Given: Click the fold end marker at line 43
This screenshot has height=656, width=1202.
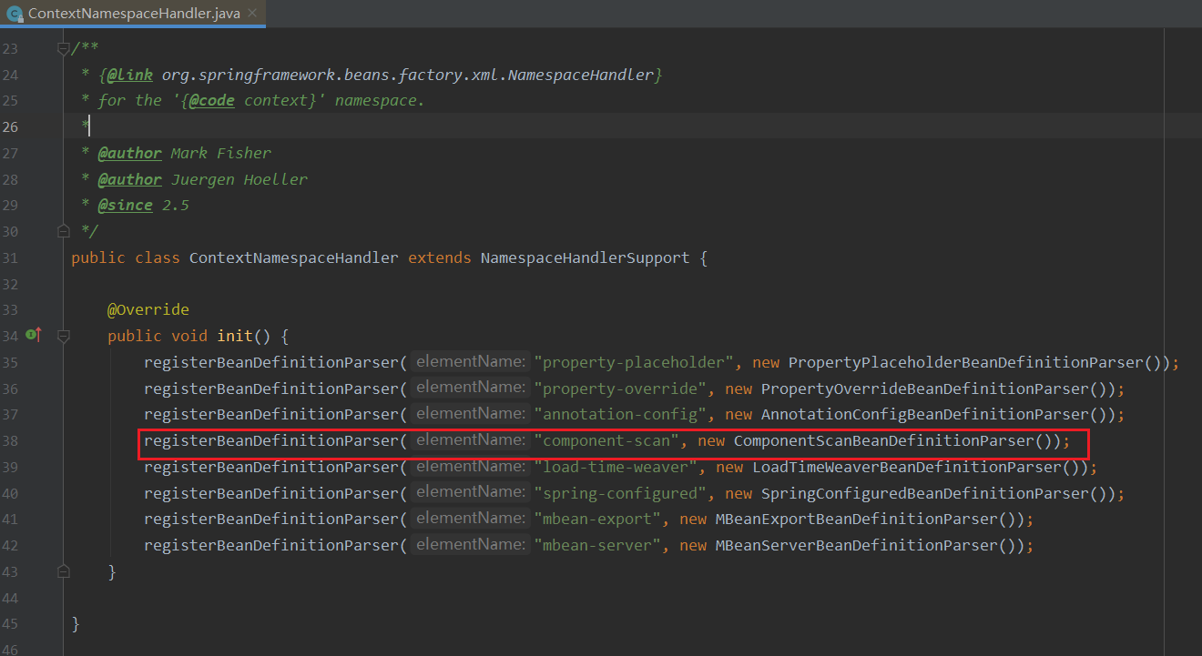Looking at the screenshot, I should (63, 571).
